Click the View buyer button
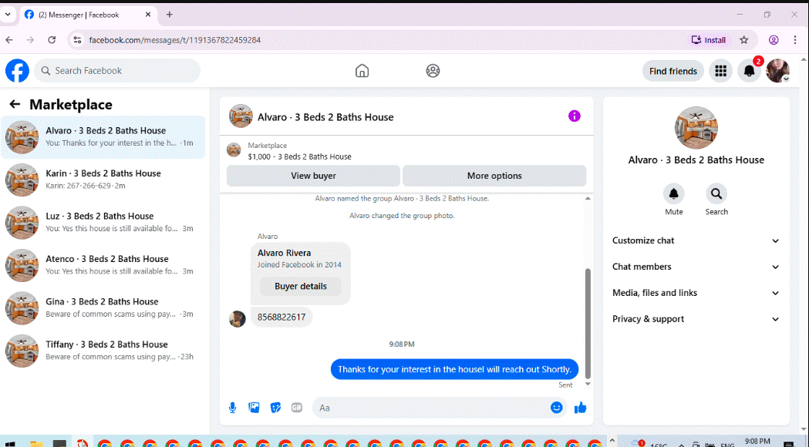This screenshot has width=809, height=447. [313, 176]
